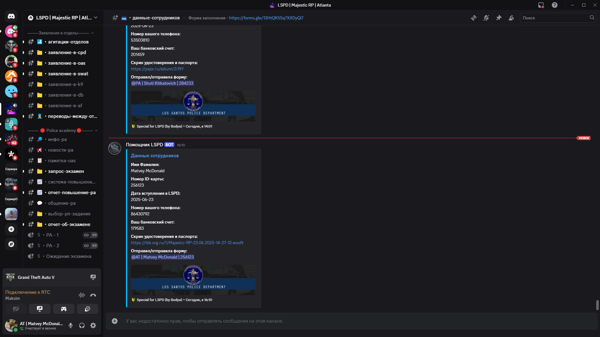The height and width of the screenshot is (337, 600).
Task: Open the inbox icon in title bar
Action: click(x=541, y=5)
